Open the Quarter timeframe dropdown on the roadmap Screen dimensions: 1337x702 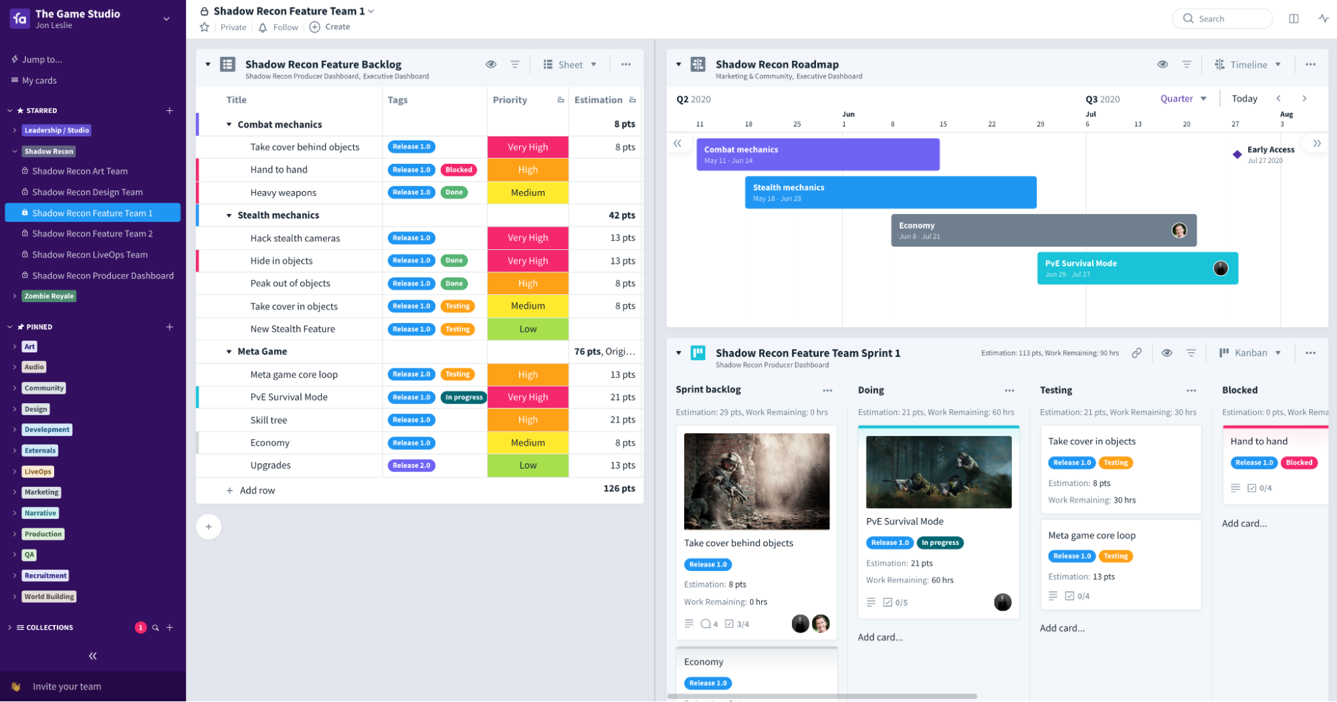[1182, 98]
